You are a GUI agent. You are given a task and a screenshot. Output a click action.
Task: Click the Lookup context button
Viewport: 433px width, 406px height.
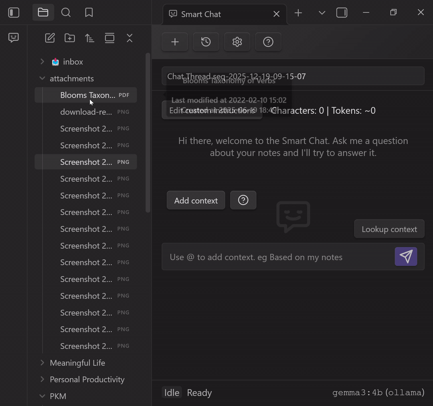click(389, 229)
